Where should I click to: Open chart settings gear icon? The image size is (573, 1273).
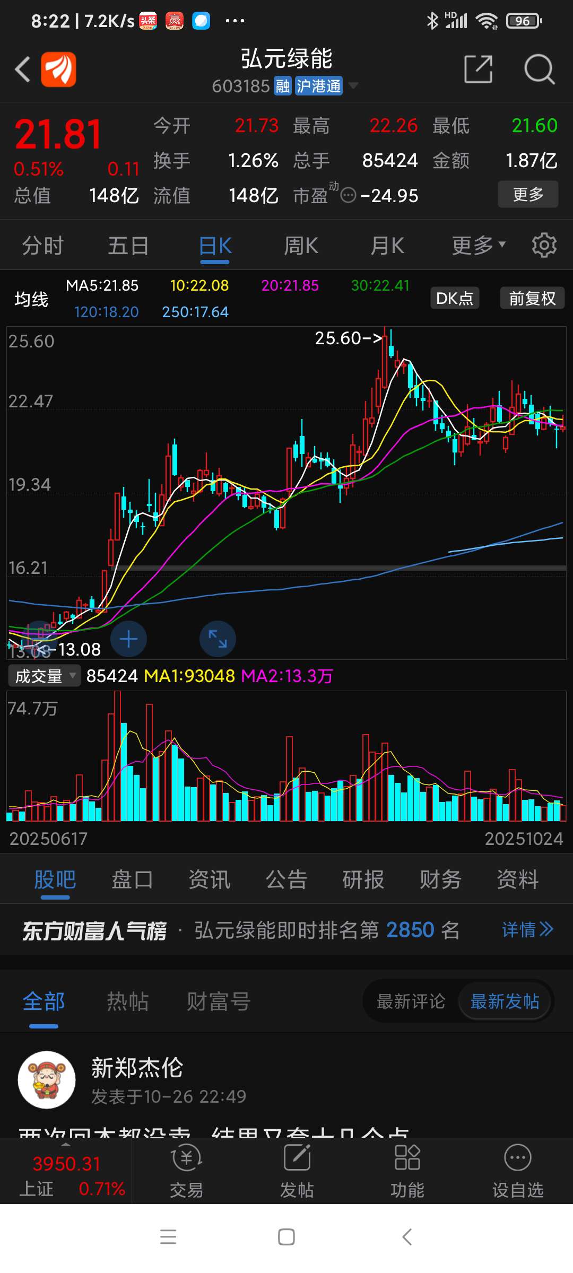pos(544,246)
